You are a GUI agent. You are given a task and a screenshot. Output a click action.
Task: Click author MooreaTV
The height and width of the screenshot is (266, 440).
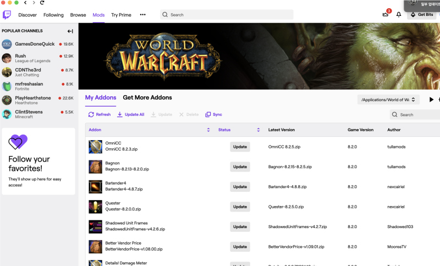pos(397,247)
